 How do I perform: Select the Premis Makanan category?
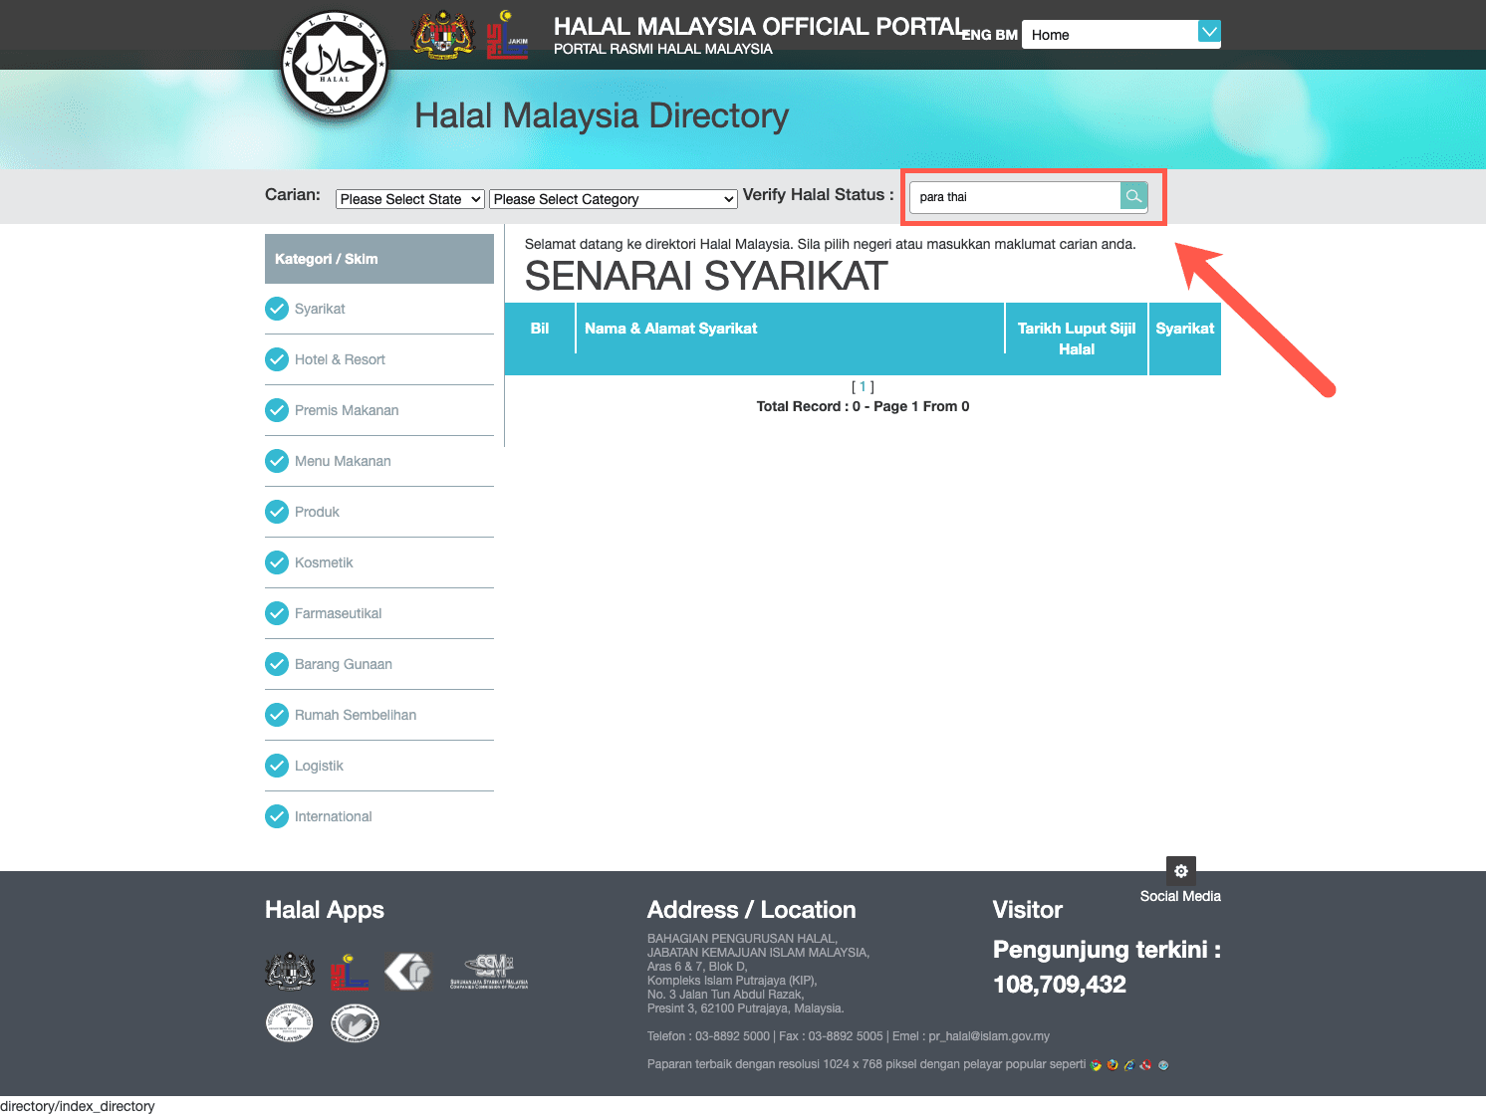coord(347,410)
